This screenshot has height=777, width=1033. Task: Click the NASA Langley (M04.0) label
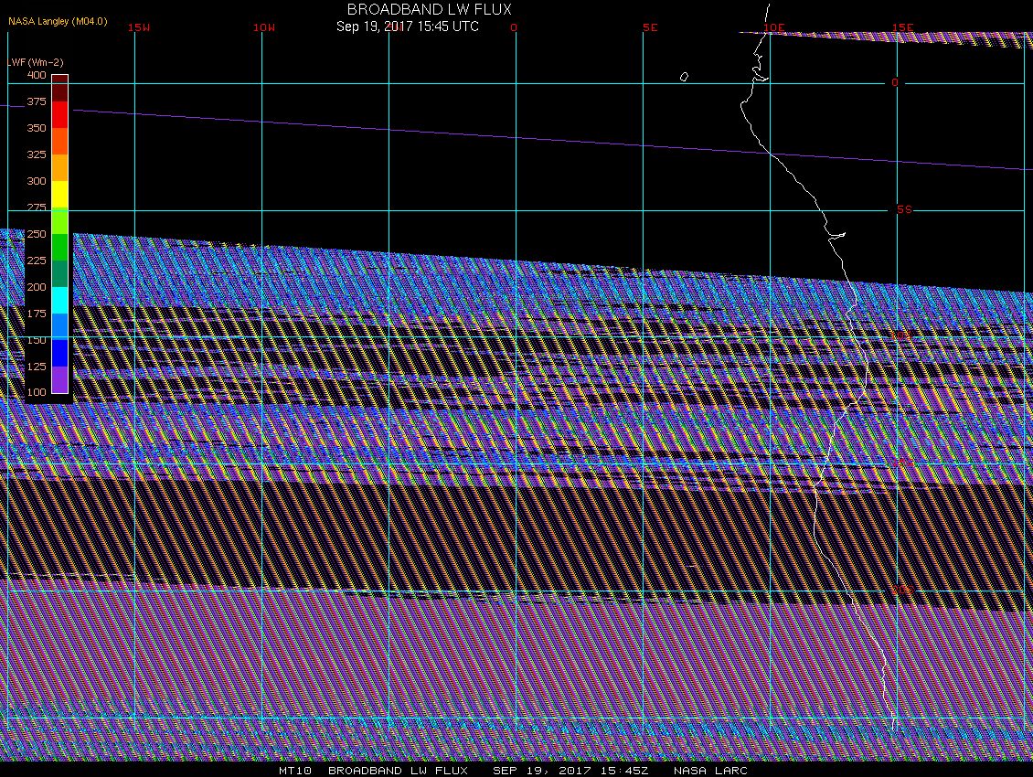57,21
